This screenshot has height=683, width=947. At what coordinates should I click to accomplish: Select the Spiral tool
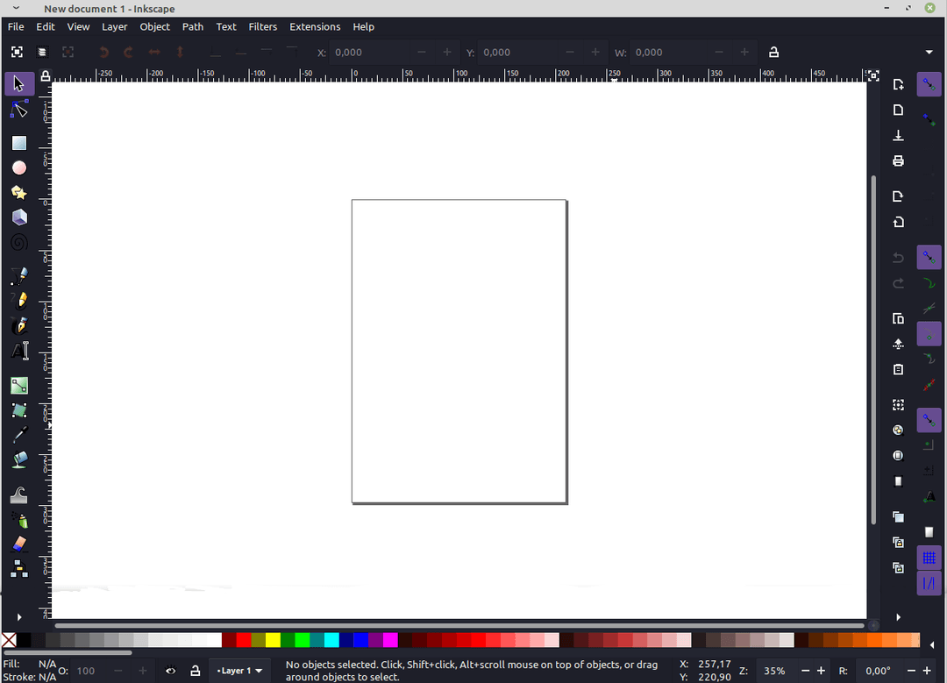(x=18, y=242)
